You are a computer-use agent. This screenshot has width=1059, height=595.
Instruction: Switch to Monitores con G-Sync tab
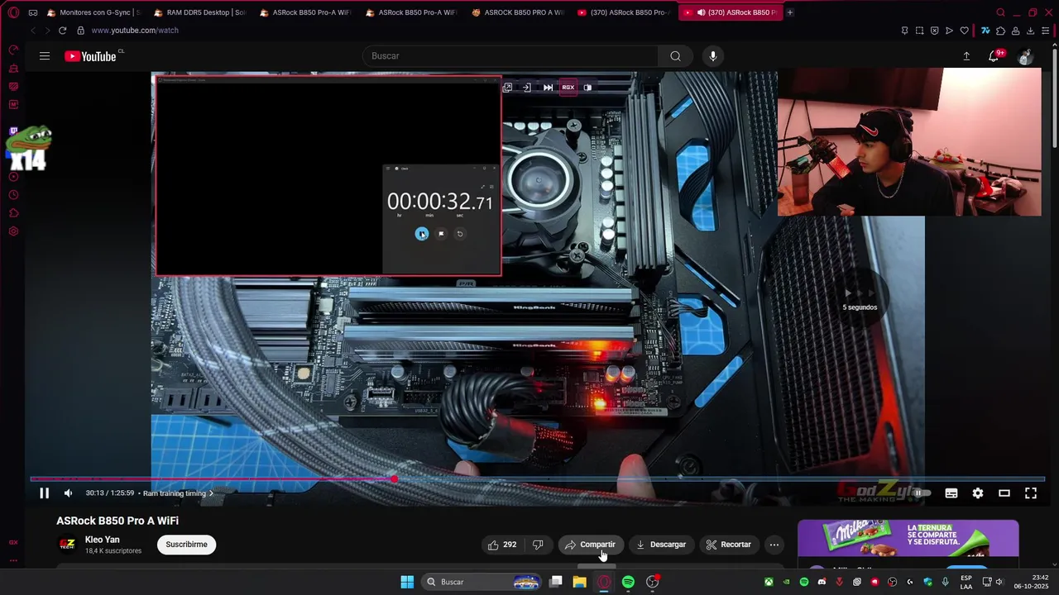pos(93,12)
